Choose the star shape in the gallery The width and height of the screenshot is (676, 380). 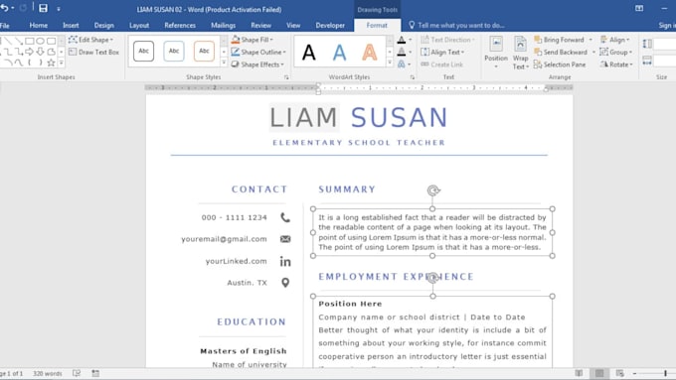coord(51,63)
